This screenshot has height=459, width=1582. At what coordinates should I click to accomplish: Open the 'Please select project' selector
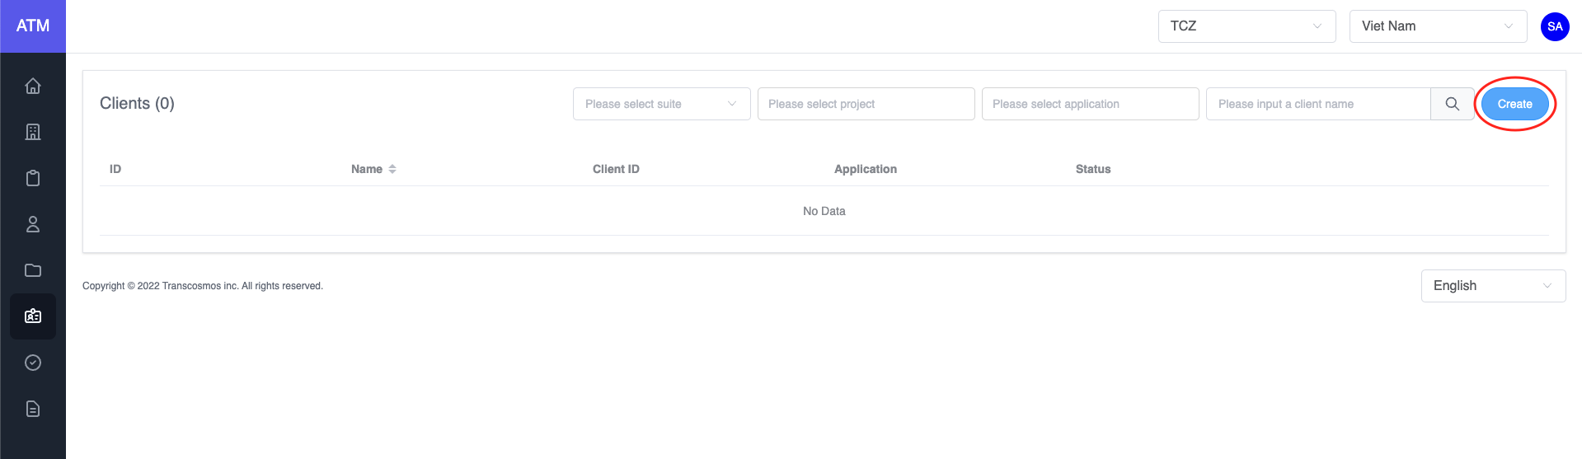pyautogui.click(x=866, y=104)
